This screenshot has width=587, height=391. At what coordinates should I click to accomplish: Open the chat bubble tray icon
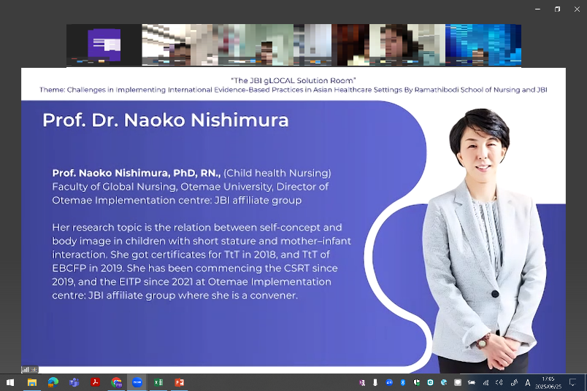coord(458,382)
